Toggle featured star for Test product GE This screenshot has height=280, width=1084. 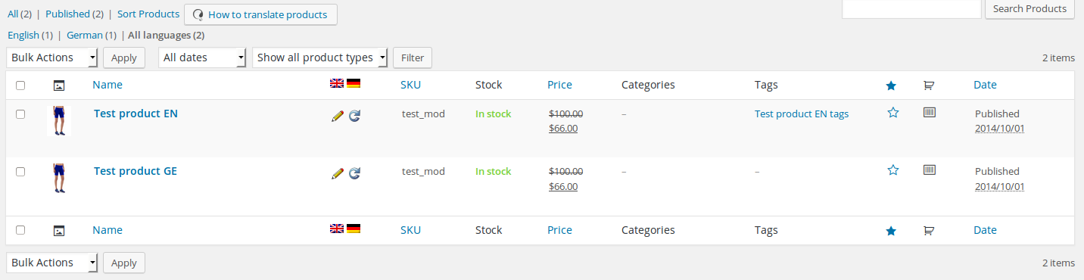(892, 170)
